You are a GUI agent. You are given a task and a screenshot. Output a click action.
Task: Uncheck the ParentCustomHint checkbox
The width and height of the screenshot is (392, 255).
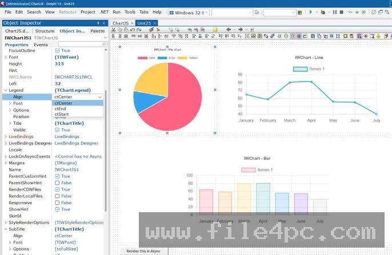tap(57, 176)
